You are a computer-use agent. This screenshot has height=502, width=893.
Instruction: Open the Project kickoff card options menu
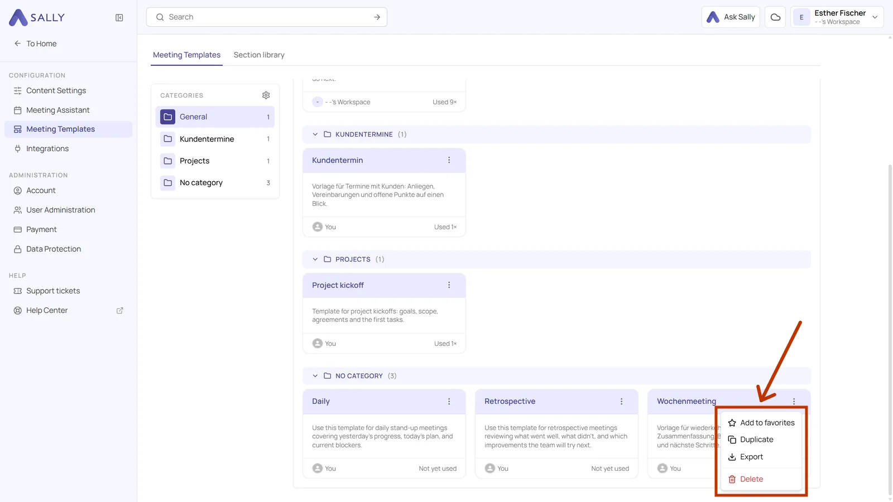click(x=449, y=285)
